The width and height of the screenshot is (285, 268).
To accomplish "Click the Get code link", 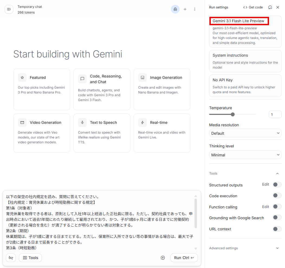I will 253,7.
